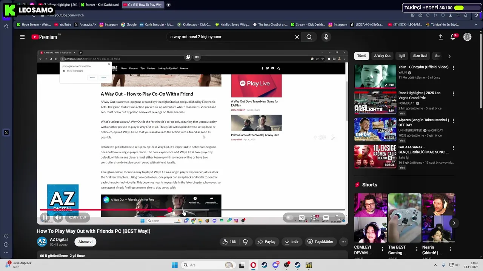Open Opera sidebar bookmarks star
The width and height of the screenshot is (483, 271).
click(6, 26)
